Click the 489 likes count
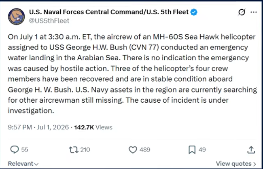 point(145,150)
